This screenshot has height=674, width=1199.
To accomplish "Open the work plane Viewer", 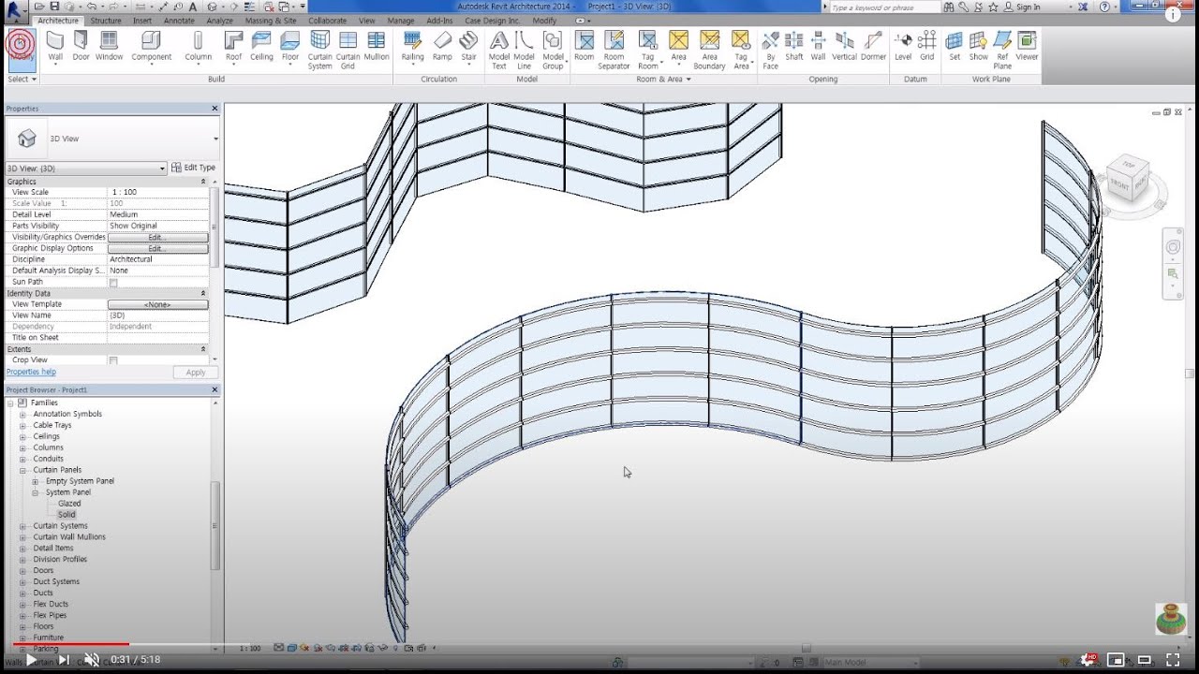I will [x=1027, y=46].
